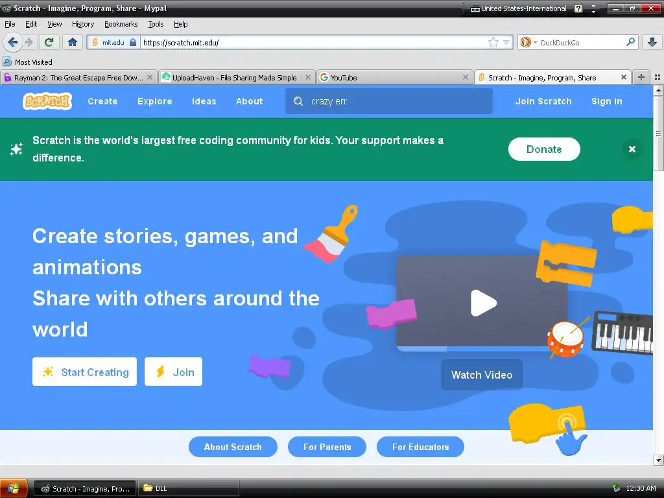664x498 pixels.
Task: Click the system tray icon near clock
Action: [616, 488]
